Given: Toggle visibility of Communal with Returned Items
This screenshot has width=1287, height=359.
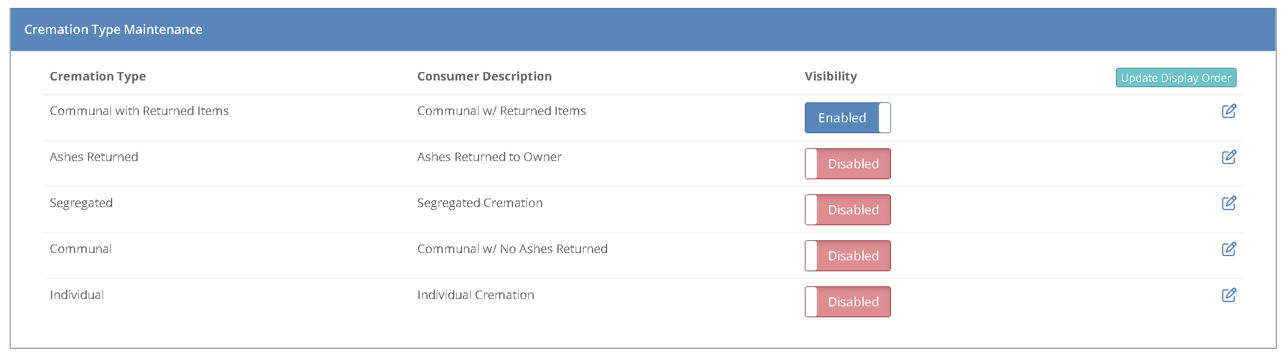Looking at the screenshot, I should [847, 117].
